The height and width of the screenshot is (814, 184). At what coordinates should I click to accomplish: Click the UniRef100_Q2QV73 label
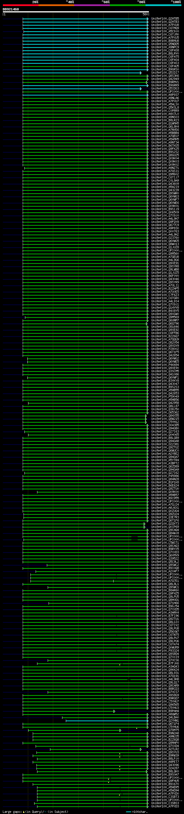tap(165, 524)
